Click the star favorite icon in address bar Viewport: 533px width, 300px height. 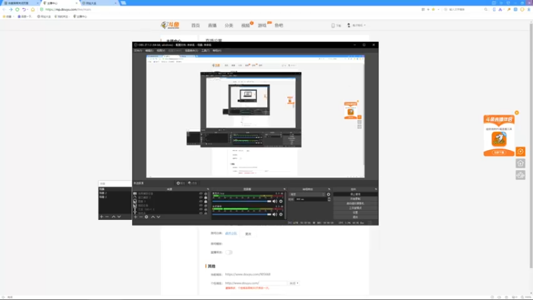(x=433, y=9)
